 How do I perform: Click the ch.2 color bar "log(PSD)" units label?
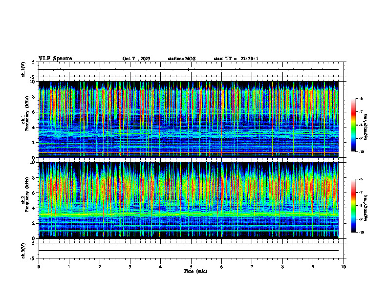tap(366, 208)
